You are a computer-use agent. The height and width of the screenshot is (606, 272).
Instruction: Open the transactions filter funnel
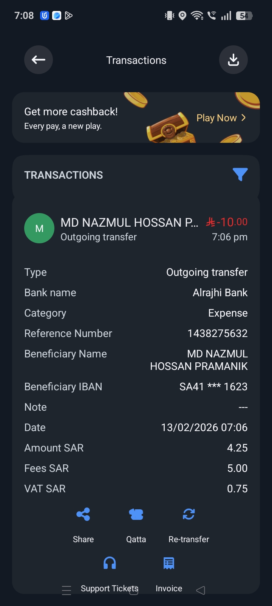pos(240,174)
